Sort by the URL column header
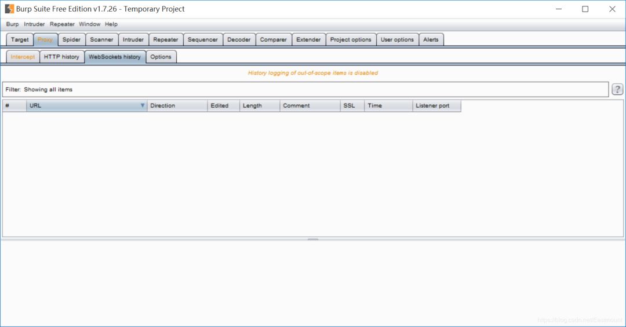The image size is (626, 327). point(86,106)
